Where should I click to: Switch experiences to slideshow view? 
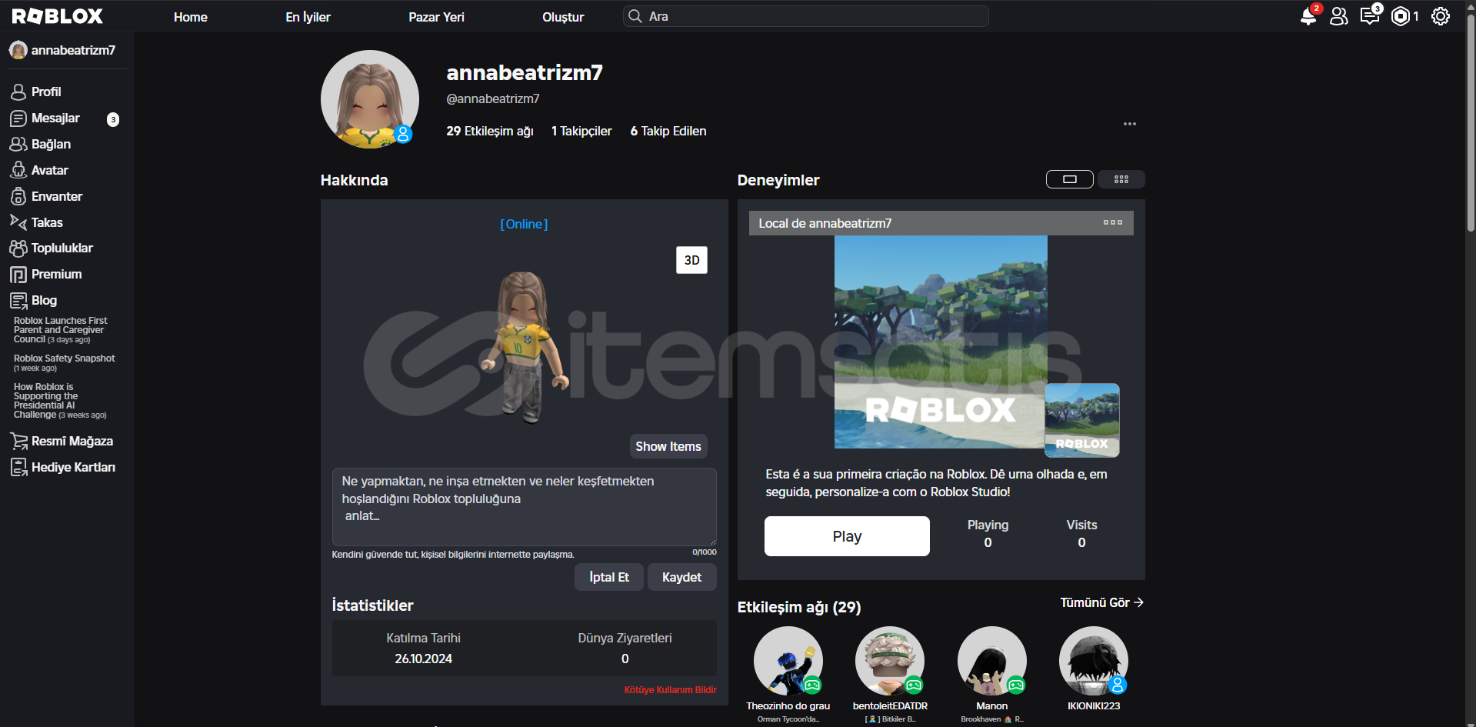pos(1069,179)
